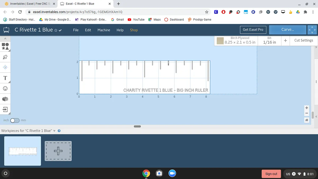Go back in browser history
Viewport: 318px width, 179px height.
tap(5, 12)
